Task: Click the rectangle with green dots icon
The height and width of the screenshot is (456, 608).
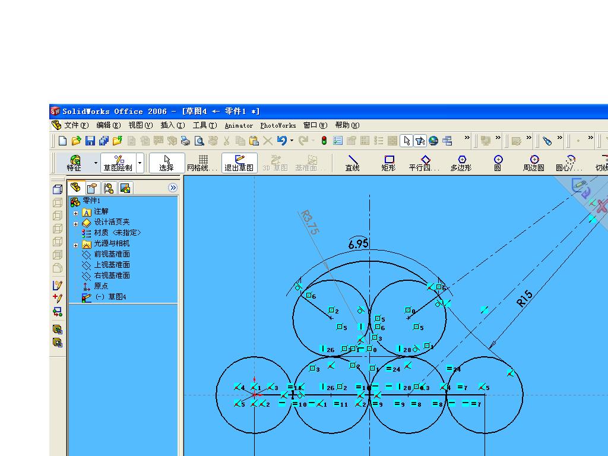Action: click(x=58, y=311)
